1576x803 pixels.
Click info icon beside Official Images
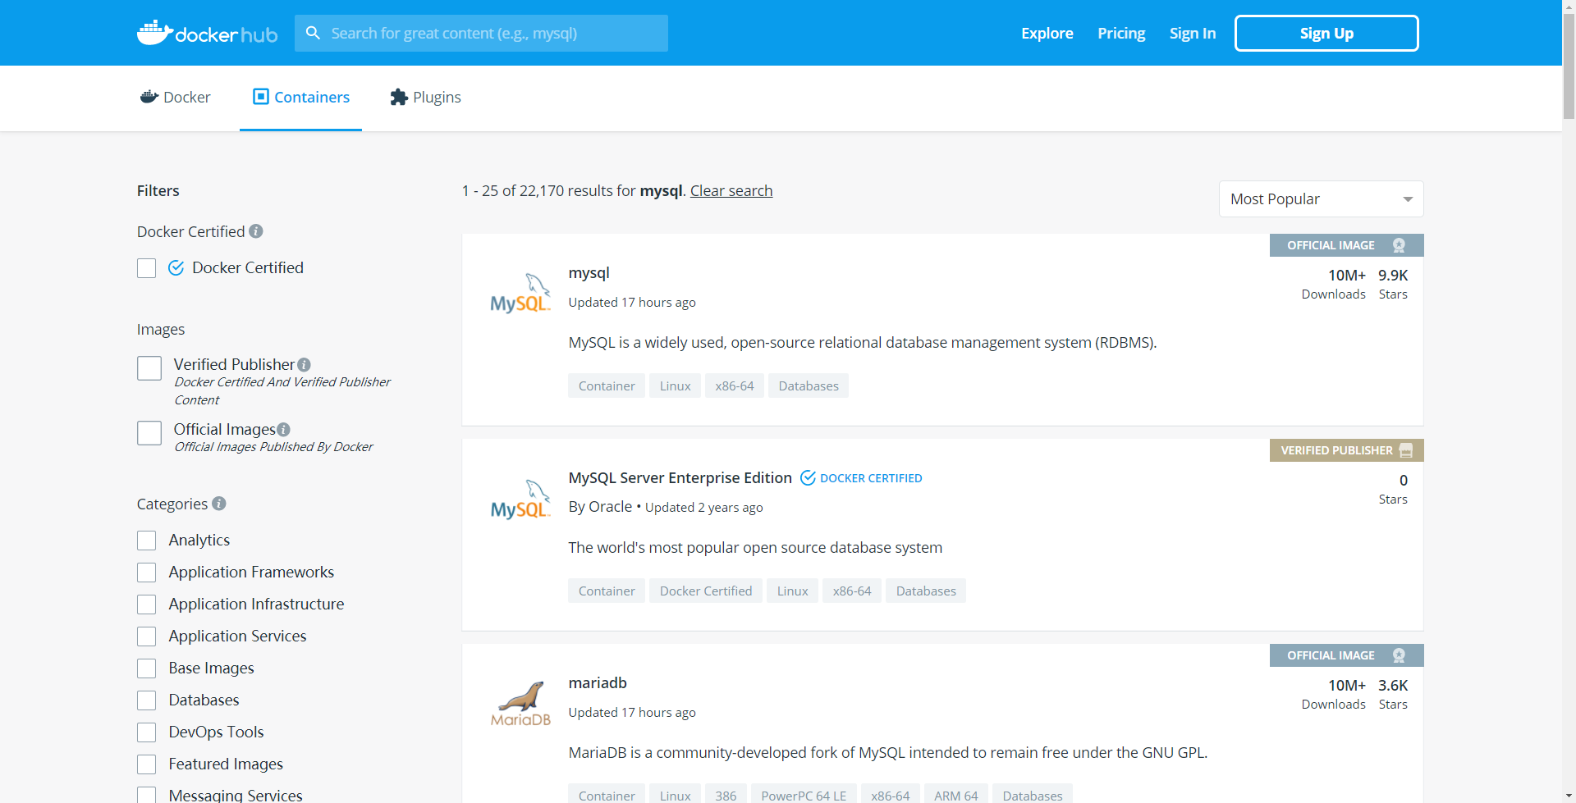click(x=284, y=430)
